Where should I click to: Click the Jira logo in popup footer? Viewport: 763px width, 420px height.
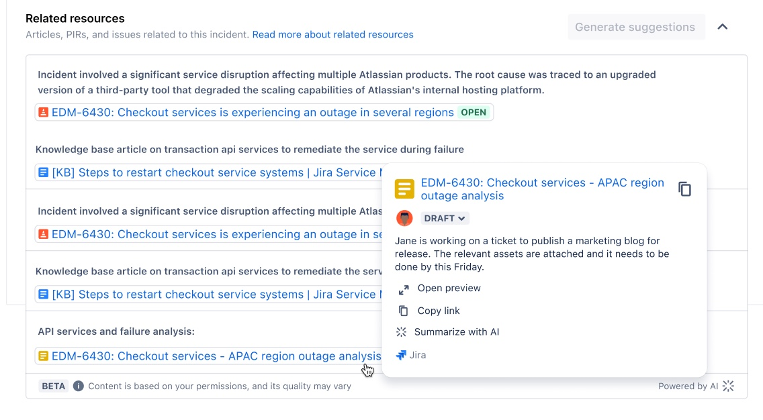[401, 356]
